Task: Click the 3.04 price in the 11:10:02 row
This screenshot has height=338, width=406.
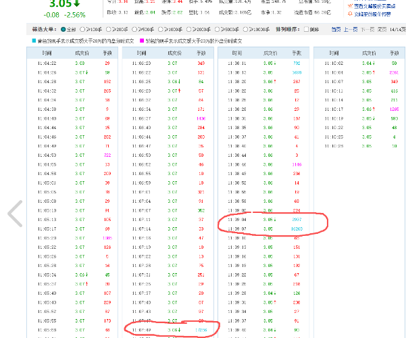Action: pos(367,64)
